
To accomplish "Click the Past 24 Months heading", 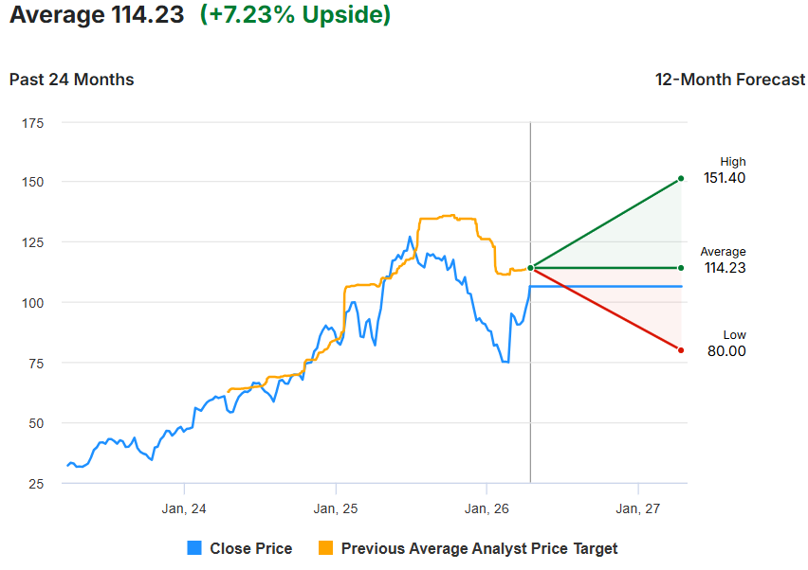I will (x=72, y=80).
